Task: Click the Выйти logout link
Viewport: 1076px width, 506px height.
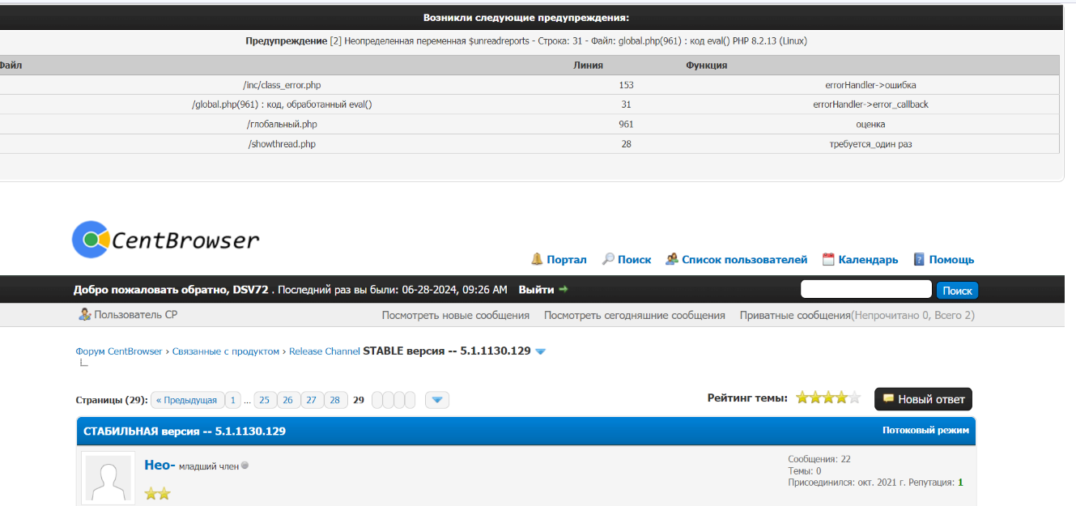Action: tap(536, 289)
